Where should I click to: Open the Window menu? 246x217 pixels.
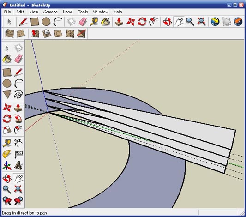point(101,12)
